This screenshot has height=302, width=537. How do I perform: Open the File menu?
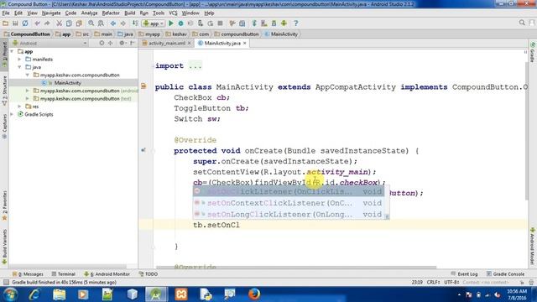(x=6, y=13)
